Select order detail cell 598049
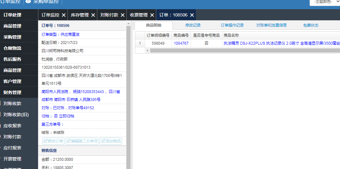The width and height of the screenshot is (340, 169). pos(158,43)
